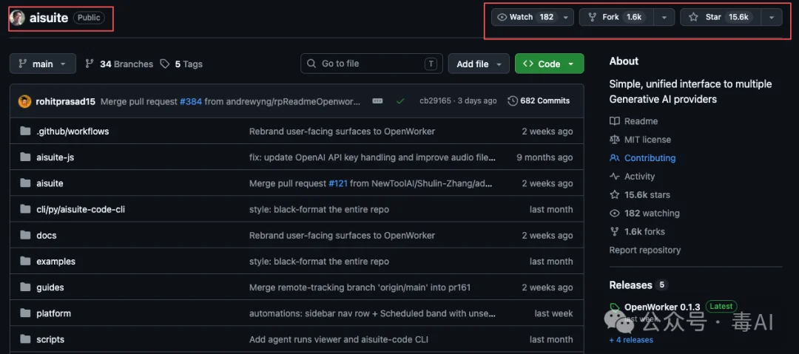Fork the aisuite repository
The image size is (799, 354).
click(616, 17)
